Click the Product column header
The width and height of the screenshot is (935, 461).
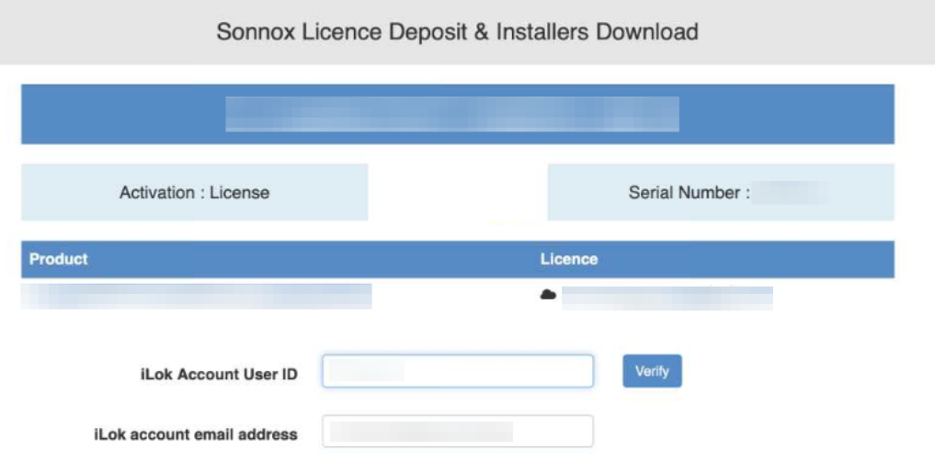coord(59,259)
